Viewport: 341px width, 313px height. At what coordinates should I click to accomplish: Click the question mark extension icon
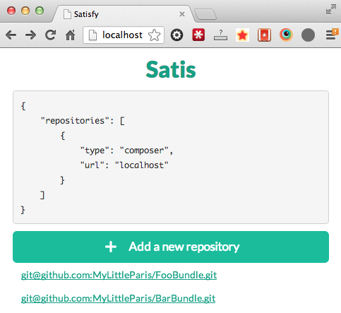(x=220, y=35)
